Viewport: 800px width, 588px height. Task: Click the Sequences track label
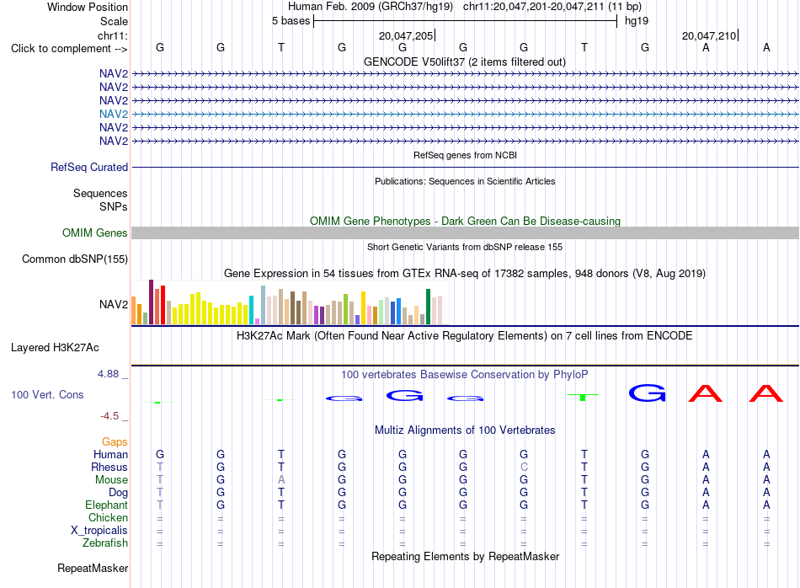(100, 193)
